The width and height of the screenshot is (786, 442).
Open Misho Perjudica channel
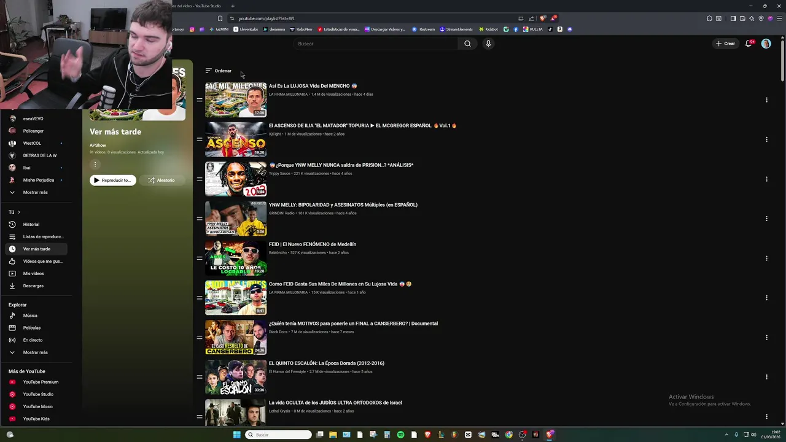pyautogui.click(x=37, y=180)
